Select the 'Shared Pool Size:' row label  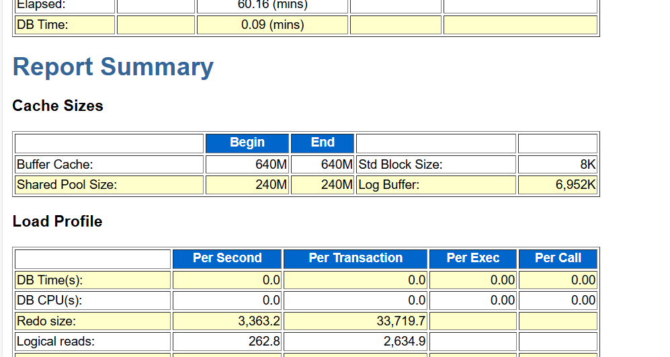coord(67,185)
